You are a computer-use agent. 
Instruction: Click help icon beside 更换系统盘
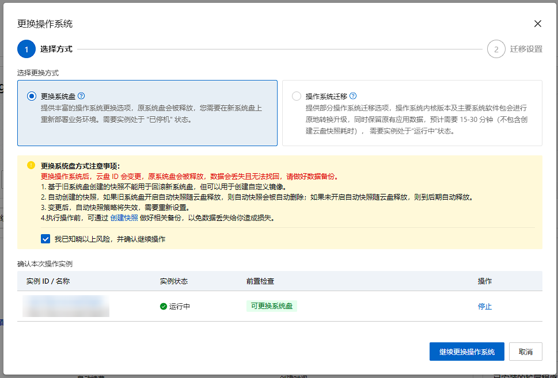pos(81,96)
